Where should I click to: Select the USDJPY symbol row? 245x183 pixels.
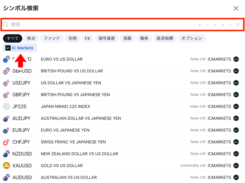click(122, 83)
